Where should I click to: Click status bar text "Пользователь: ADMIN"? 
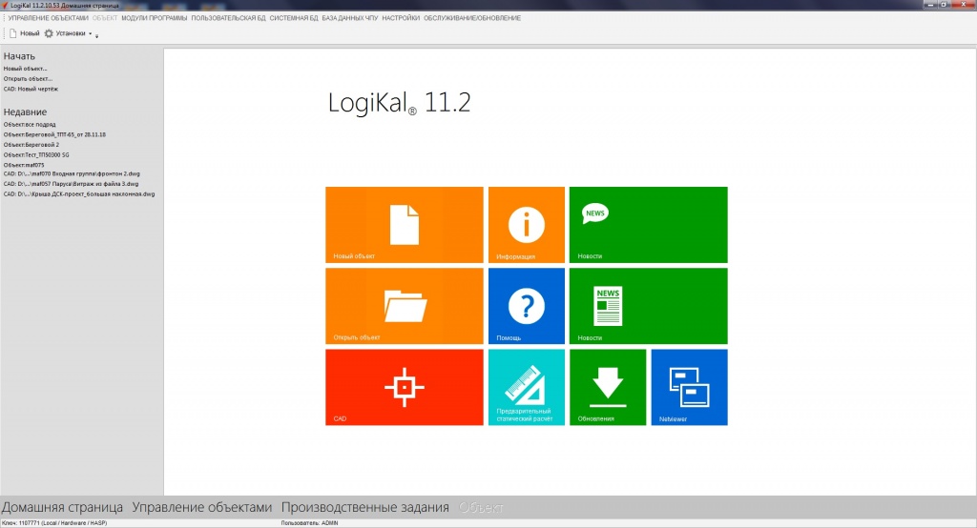(309, 523)
